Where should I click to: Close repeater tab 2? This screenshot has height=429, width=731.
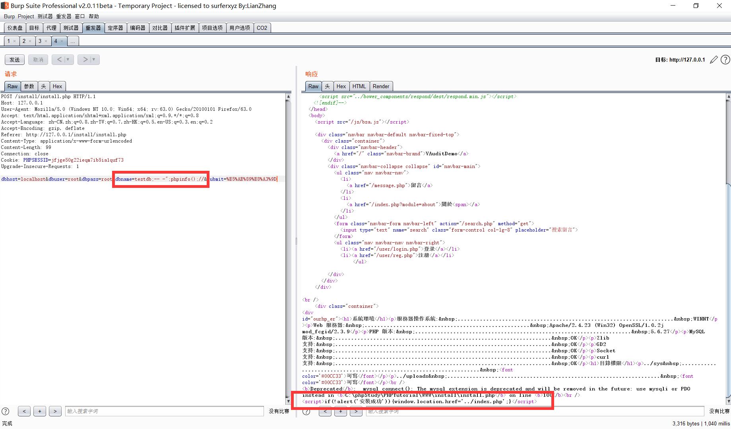[x=30, y=41]
